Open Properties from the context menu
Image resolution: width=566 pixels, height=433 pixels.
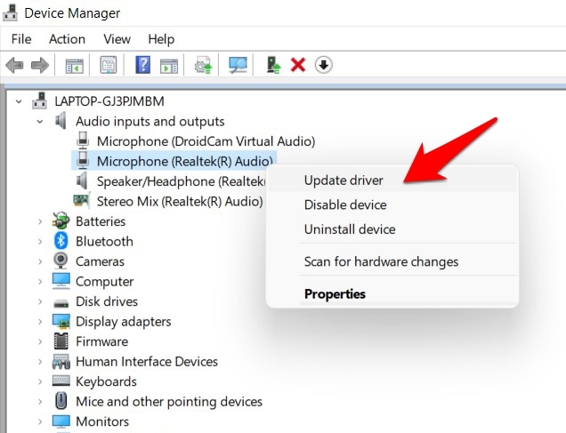pos(335,294)
